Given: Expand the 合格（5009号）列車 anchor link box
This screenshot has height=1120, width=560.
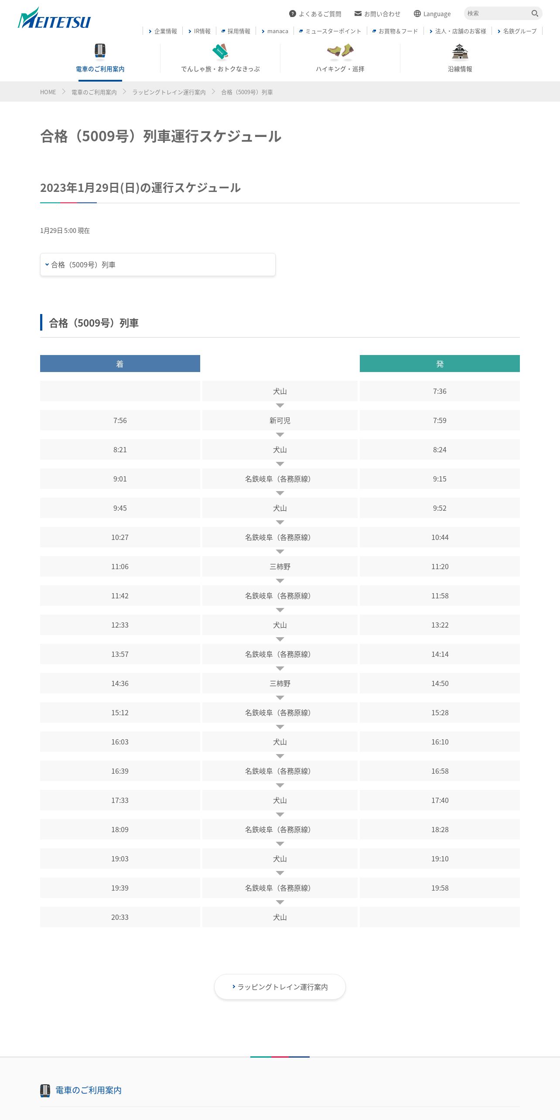Looking at the screenshot, I should click(x=158, y=264).
